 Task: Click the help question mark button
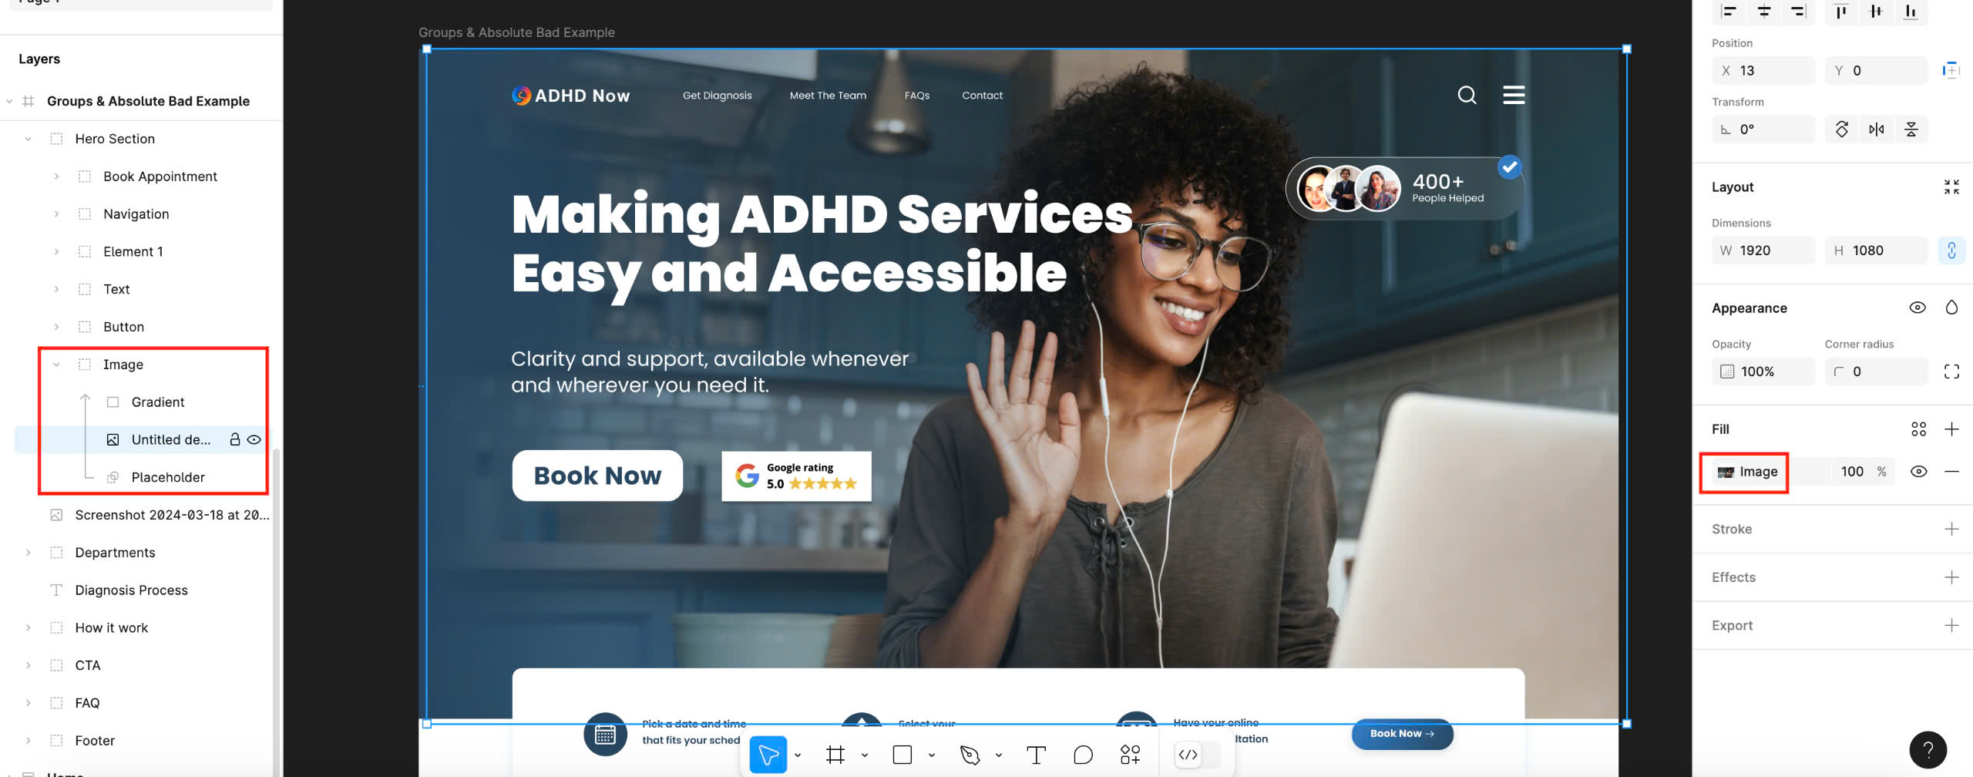(x=1928, y=749)
